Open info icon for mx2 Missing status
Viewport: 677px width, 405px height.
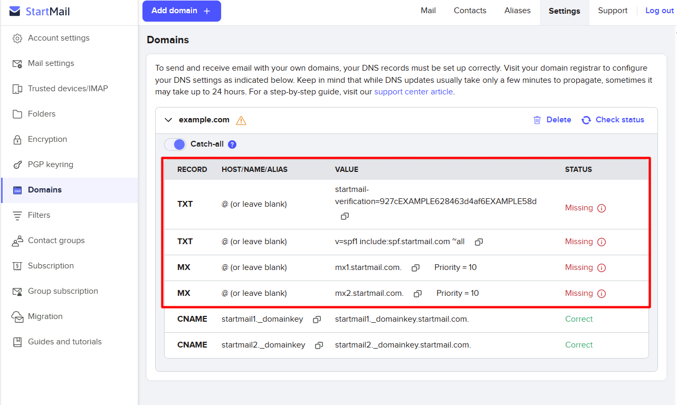[x=602, y=294]
